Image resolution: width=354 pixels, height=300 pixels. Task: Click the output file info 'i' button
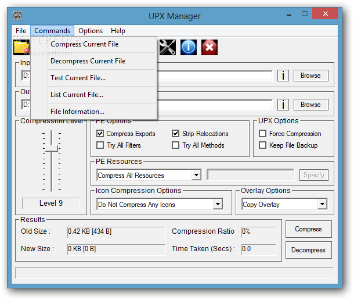[x=283, y=105]
